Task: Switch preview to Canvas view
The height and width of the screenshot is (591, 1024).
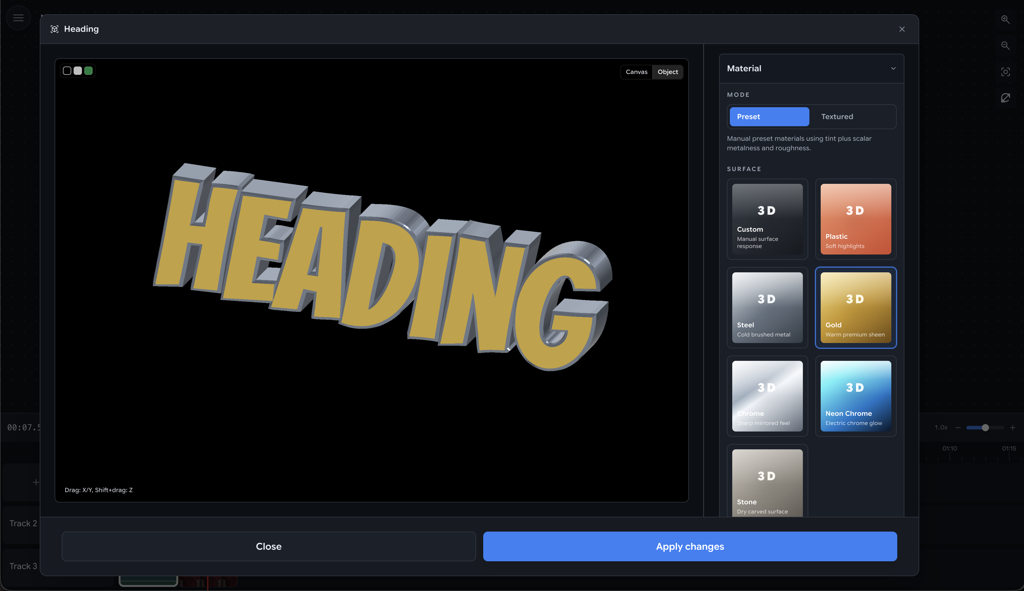Action: click(x=636, y=72)
